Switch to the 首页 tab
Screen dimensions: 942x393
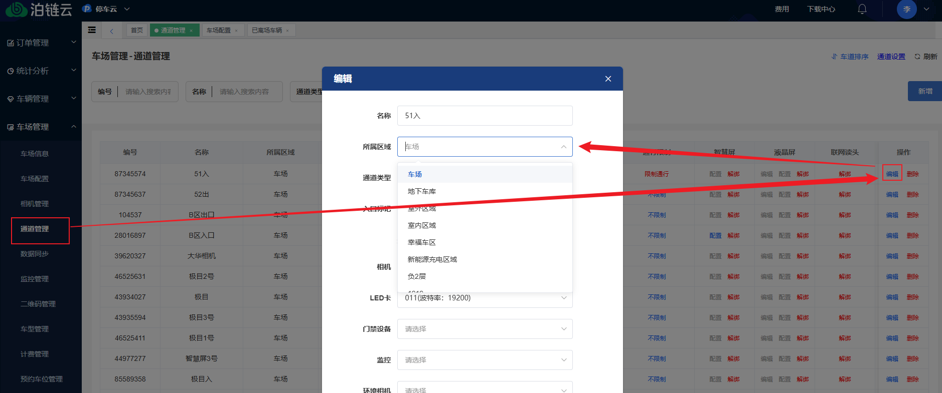click(136, 31)
